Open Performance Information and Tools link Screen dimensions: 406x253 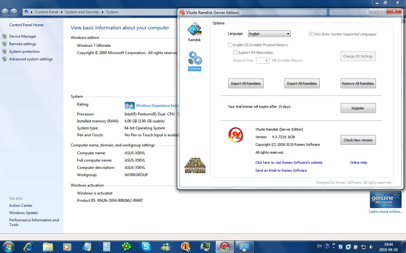(34, 222)
